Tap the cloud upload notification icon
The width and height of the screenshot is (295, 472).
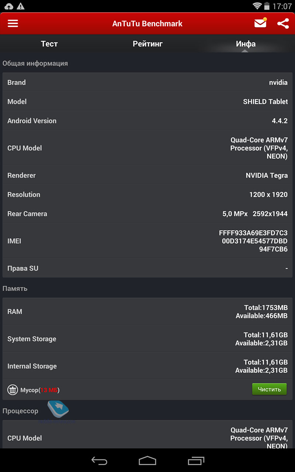8,6
